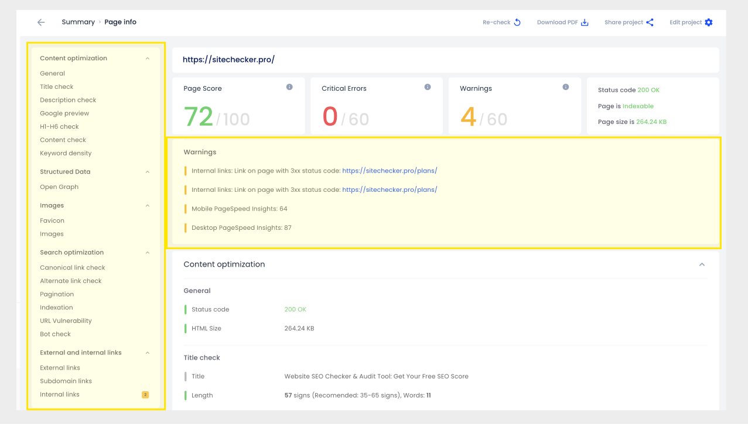Collapse the Search optimization sidebar section
This screenshot has height=424, width=748.
click(x=148, y=253)
